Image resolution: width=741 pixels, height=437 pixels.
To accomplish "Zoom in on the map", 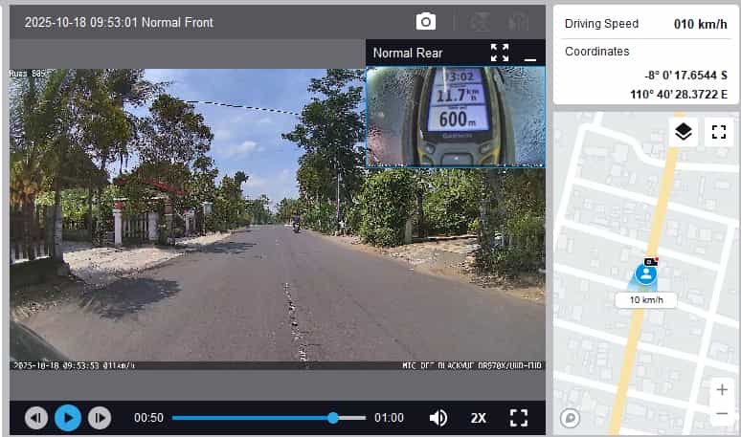I will [721, 390].
